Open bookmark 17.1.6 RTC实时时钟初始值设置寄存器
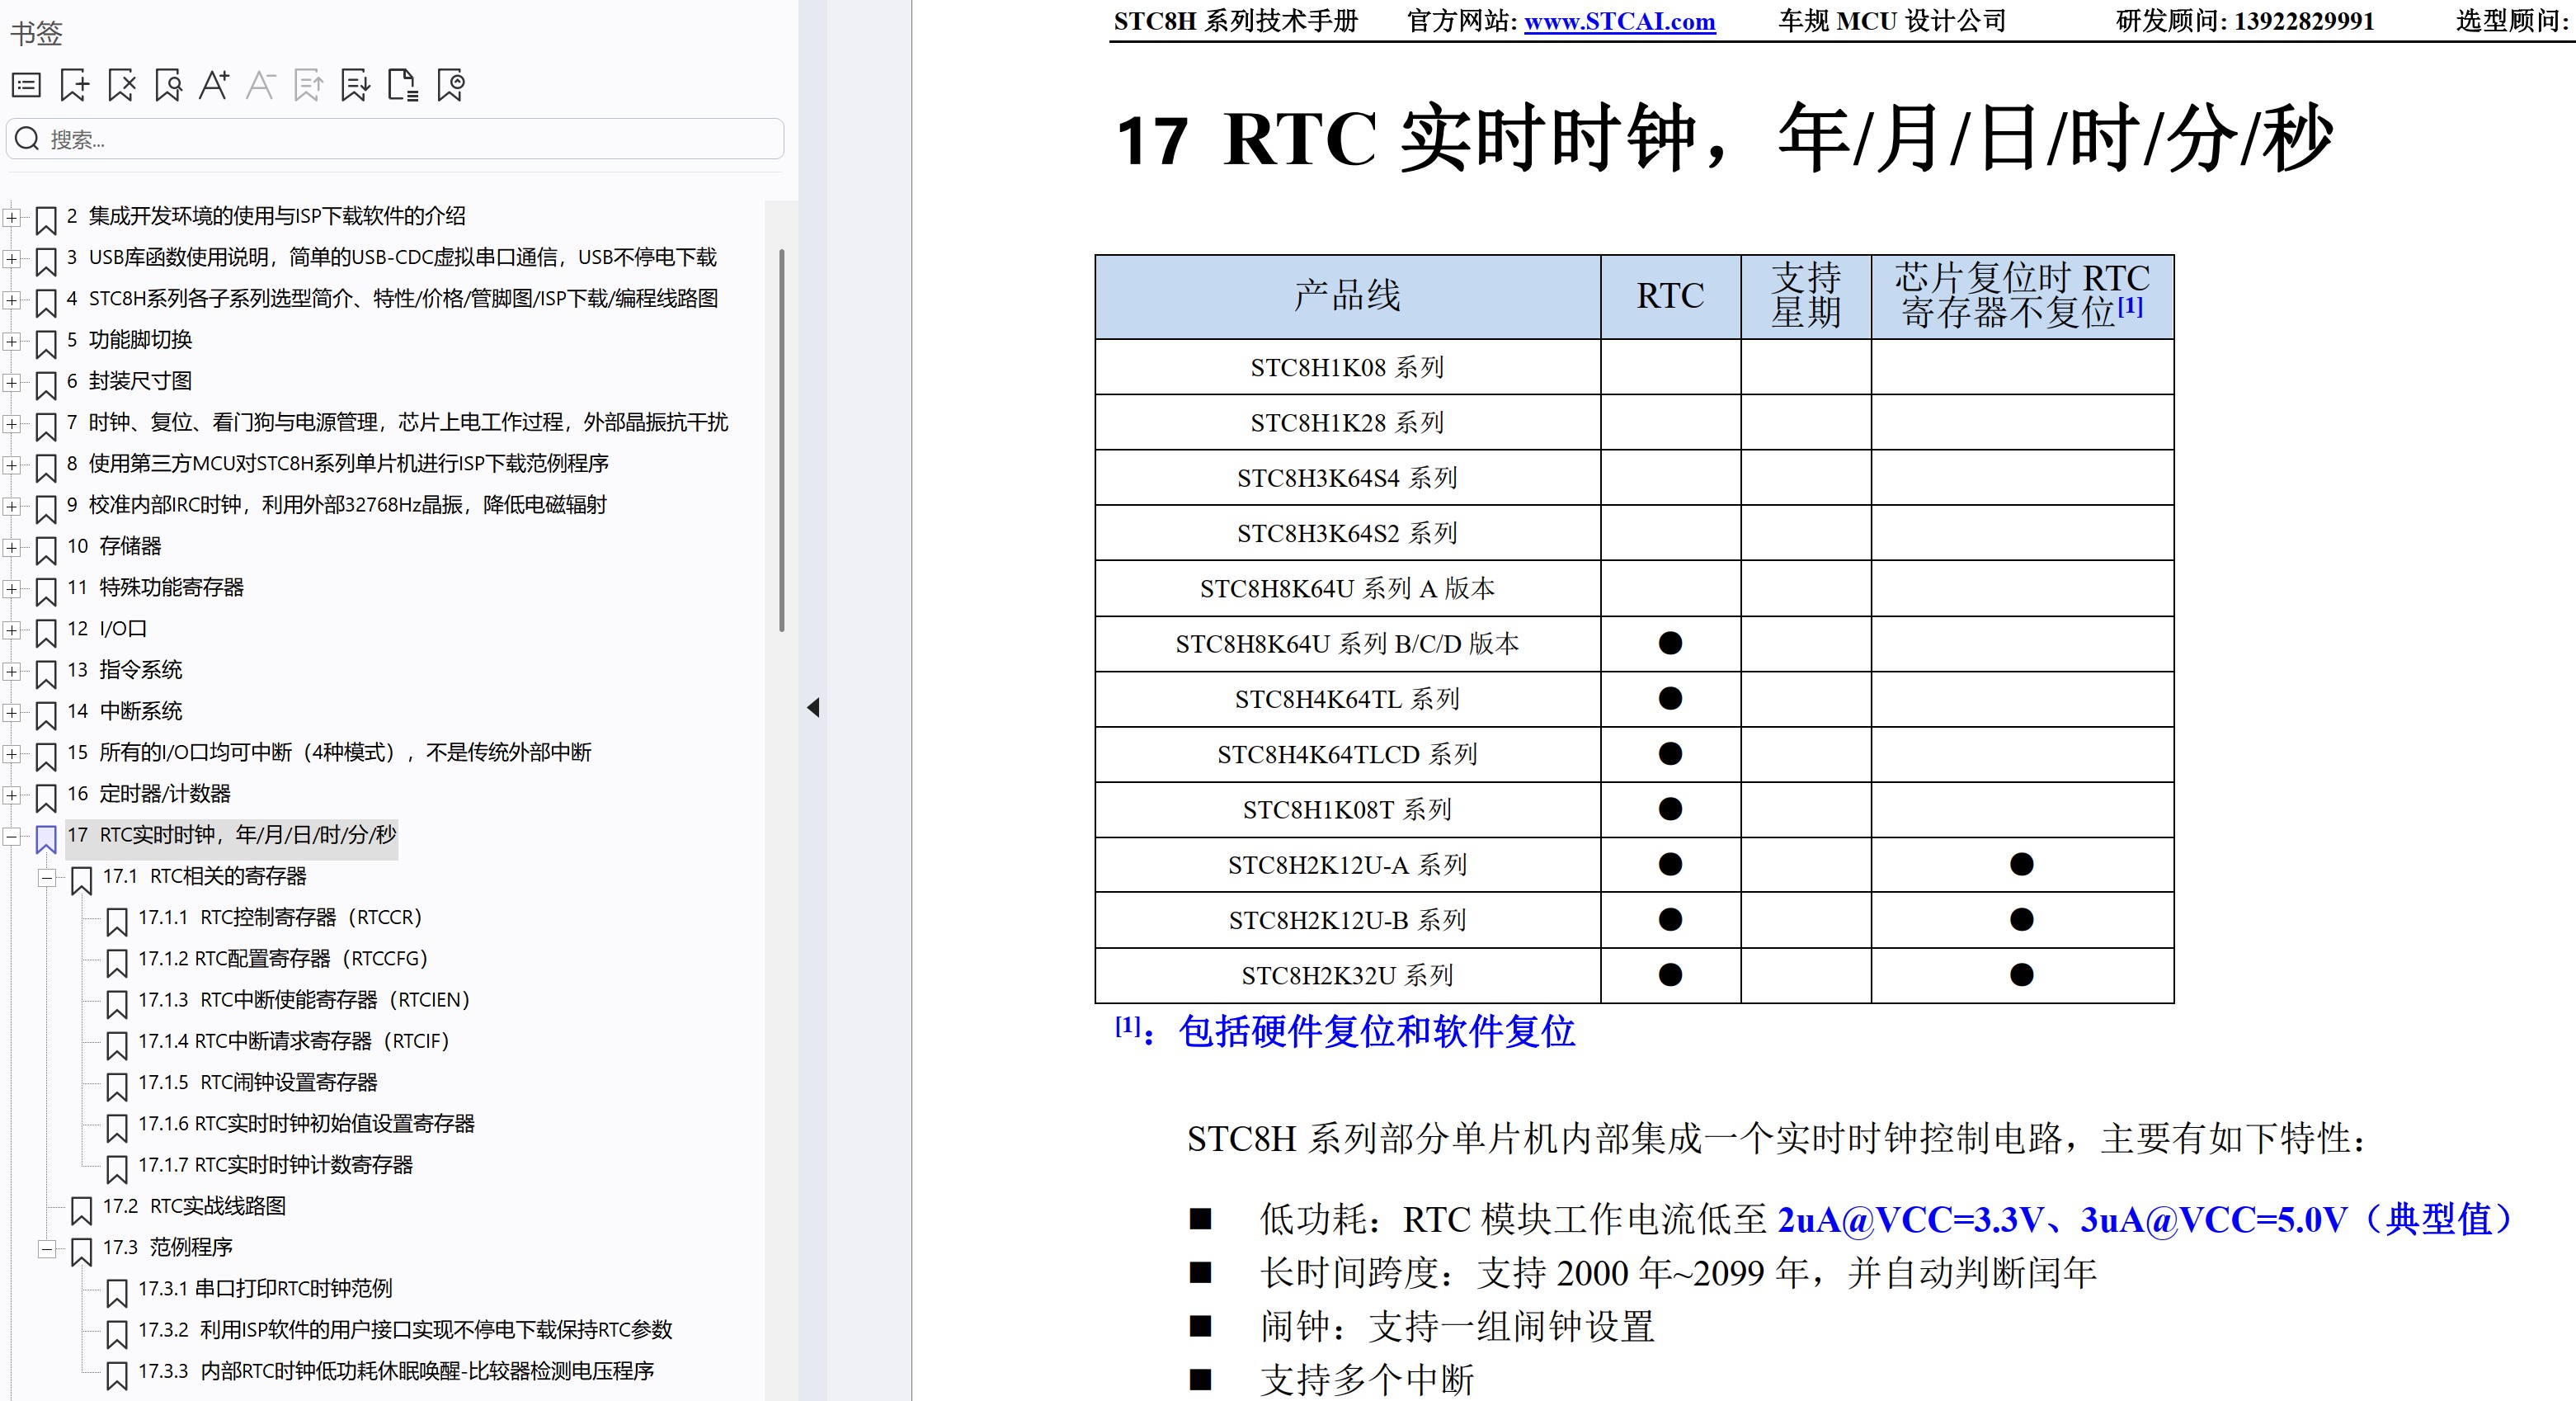This screenshot has width=2576, height=1401. tap(306, 1124)
